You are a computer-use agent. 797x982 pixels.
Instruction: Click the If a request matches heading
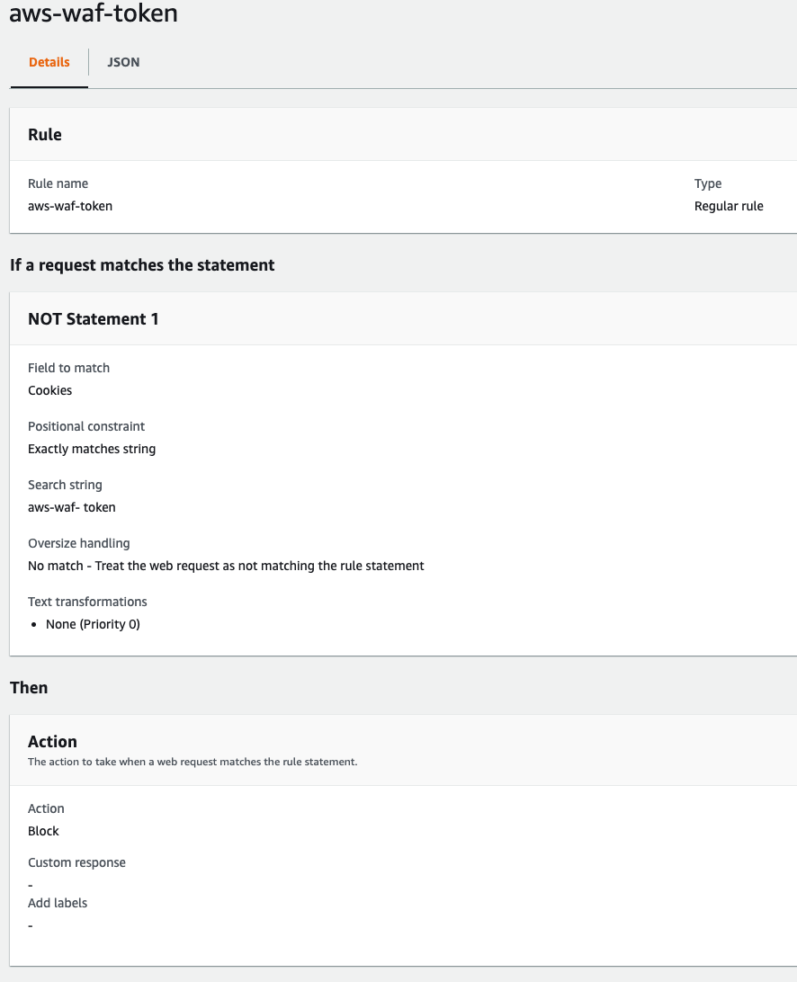142,265
